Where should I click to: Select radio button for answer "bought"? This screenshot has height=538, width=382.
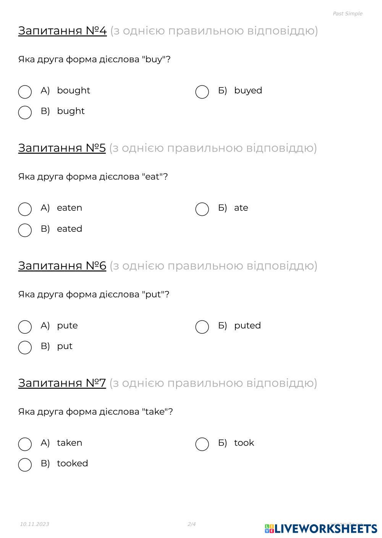[x=25, y=92]
